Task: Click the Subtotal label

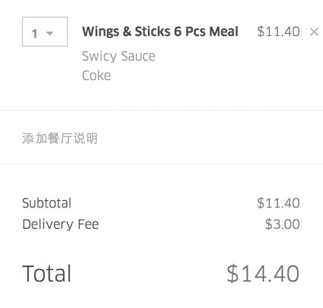Action: tap(46, 203)
